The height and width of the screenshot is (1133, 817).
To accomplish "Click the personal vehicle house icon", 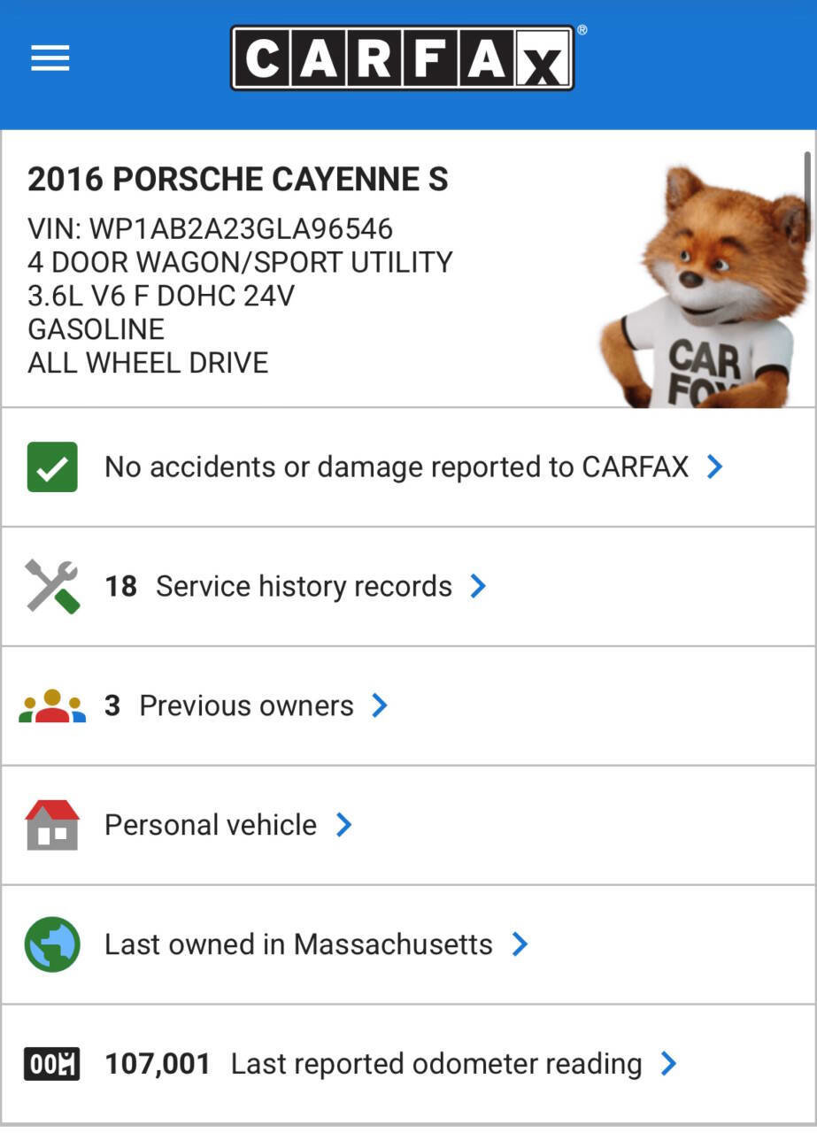I will 52,825.
